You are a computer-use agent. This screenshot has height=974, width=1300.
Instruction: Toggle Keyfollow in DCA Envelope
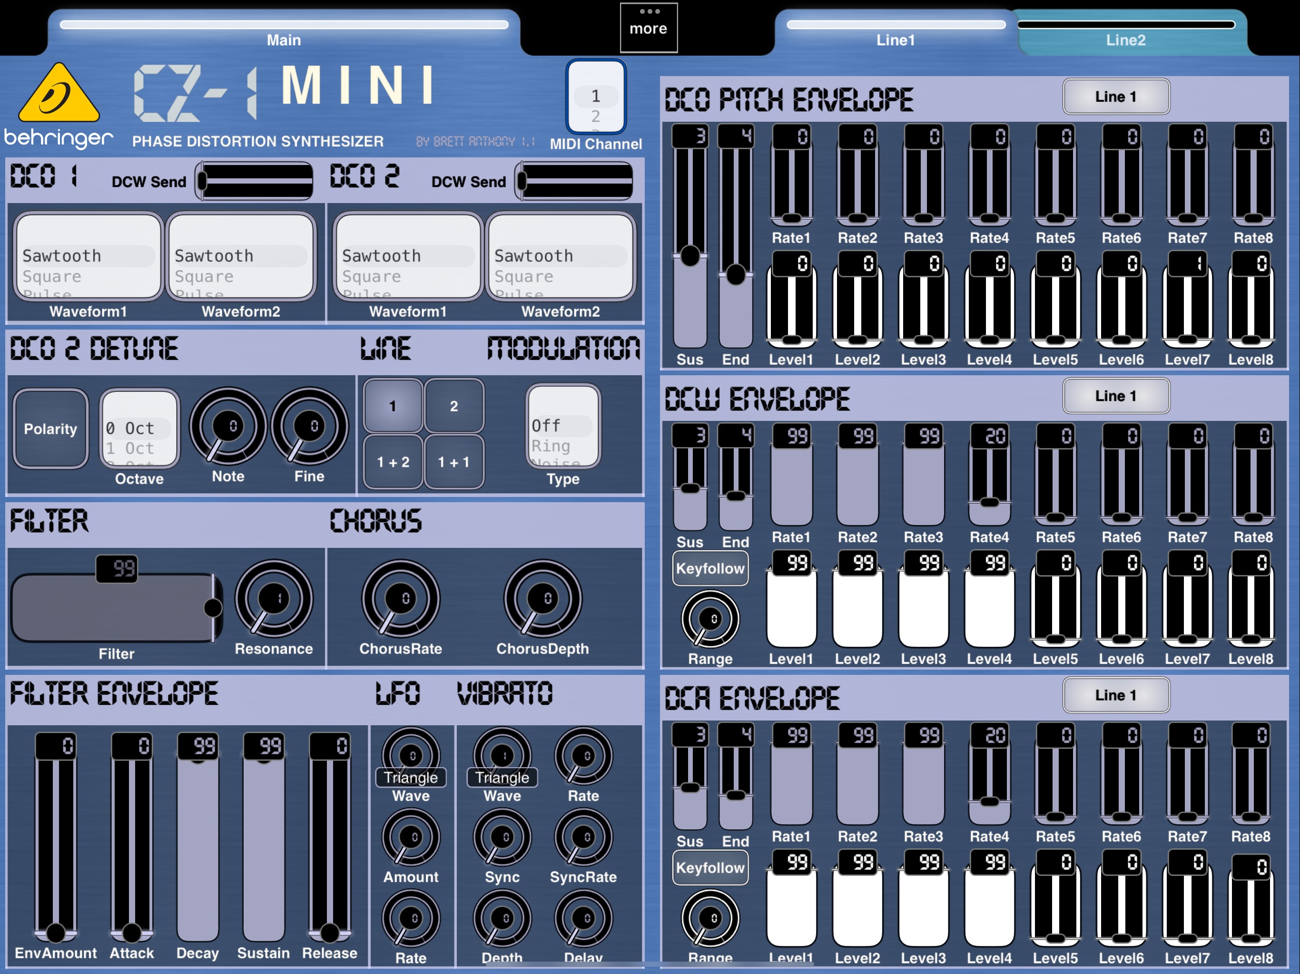coord(710,867)
